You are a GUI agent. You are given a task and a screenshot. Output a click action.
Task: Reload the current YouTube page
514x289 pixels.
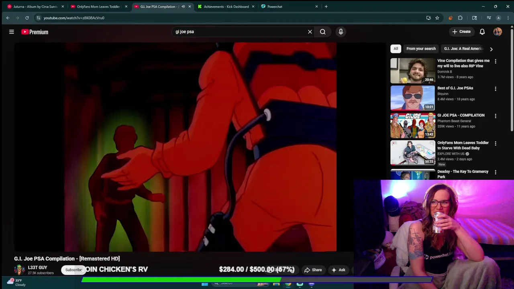tap(27, 18)
